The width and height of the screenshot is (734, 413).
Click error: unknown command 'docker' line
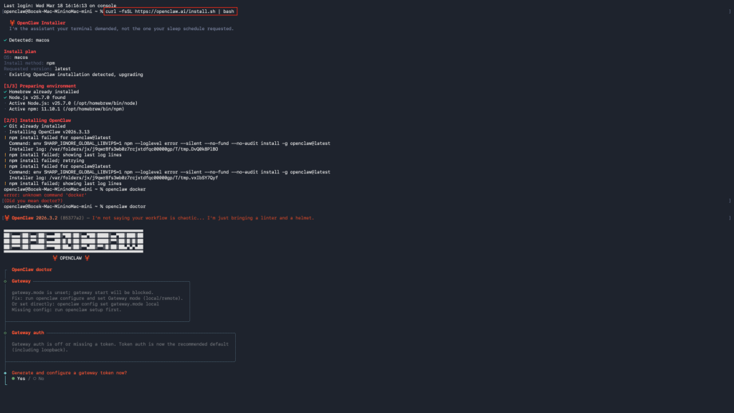coord(45,195)
